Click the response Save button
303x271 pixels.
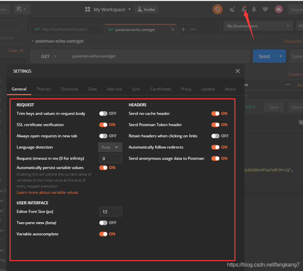273,107
